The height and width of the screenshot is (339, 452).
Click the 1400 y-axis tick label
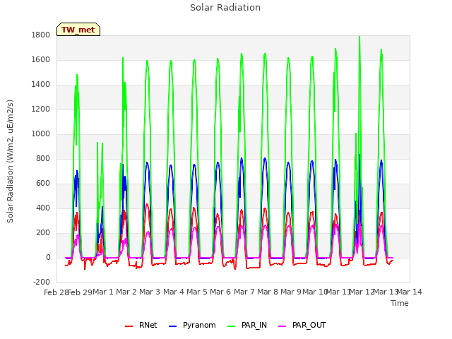41,85
